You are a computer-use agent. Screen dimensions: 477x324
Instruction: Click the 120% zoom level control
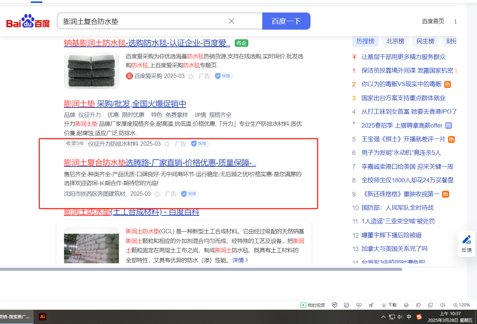[462, 305]
